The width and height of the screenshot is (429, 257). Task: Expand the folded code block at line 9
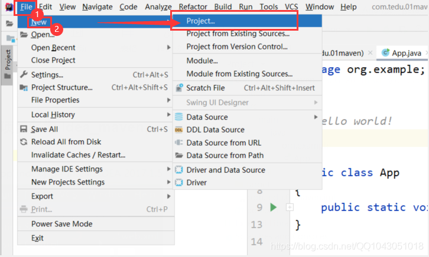[x=290, y=207]
